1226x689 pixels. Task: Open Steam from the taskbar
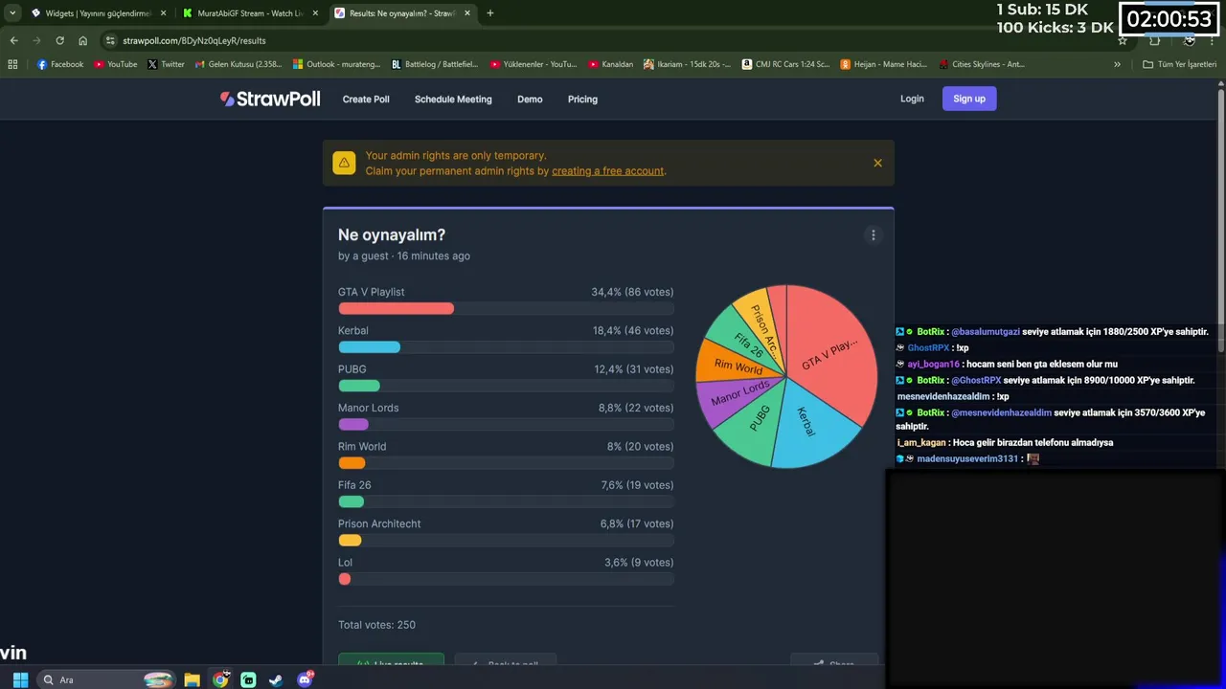(x=276, y=679)
